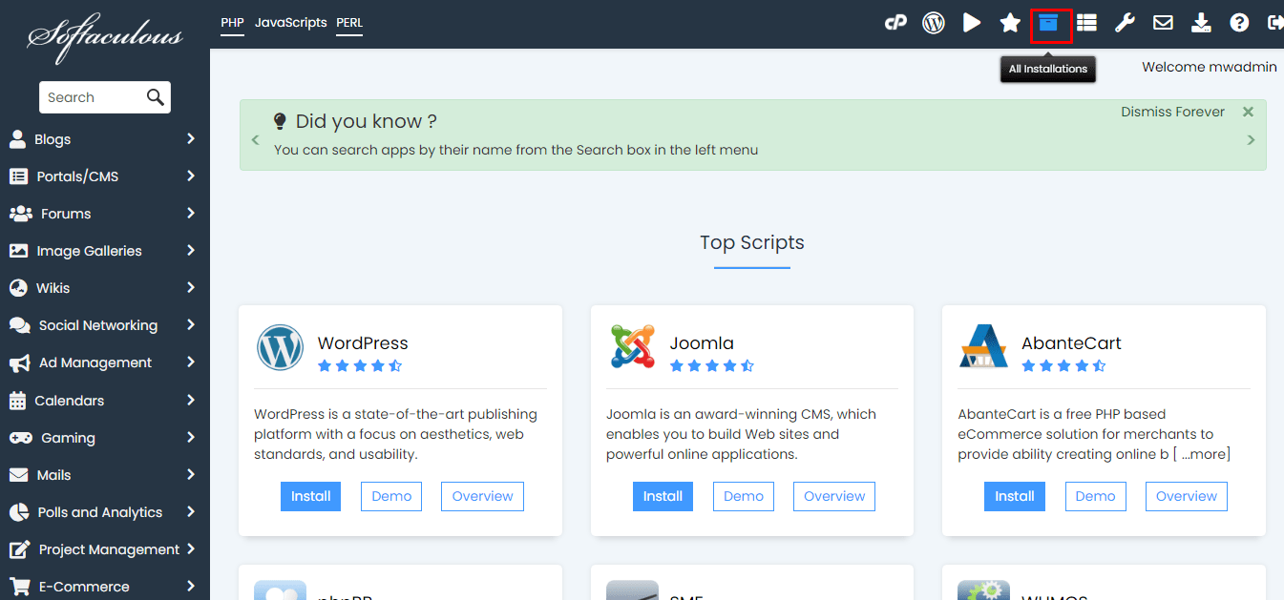Expand the Gaming category chevron

(191, 438)
